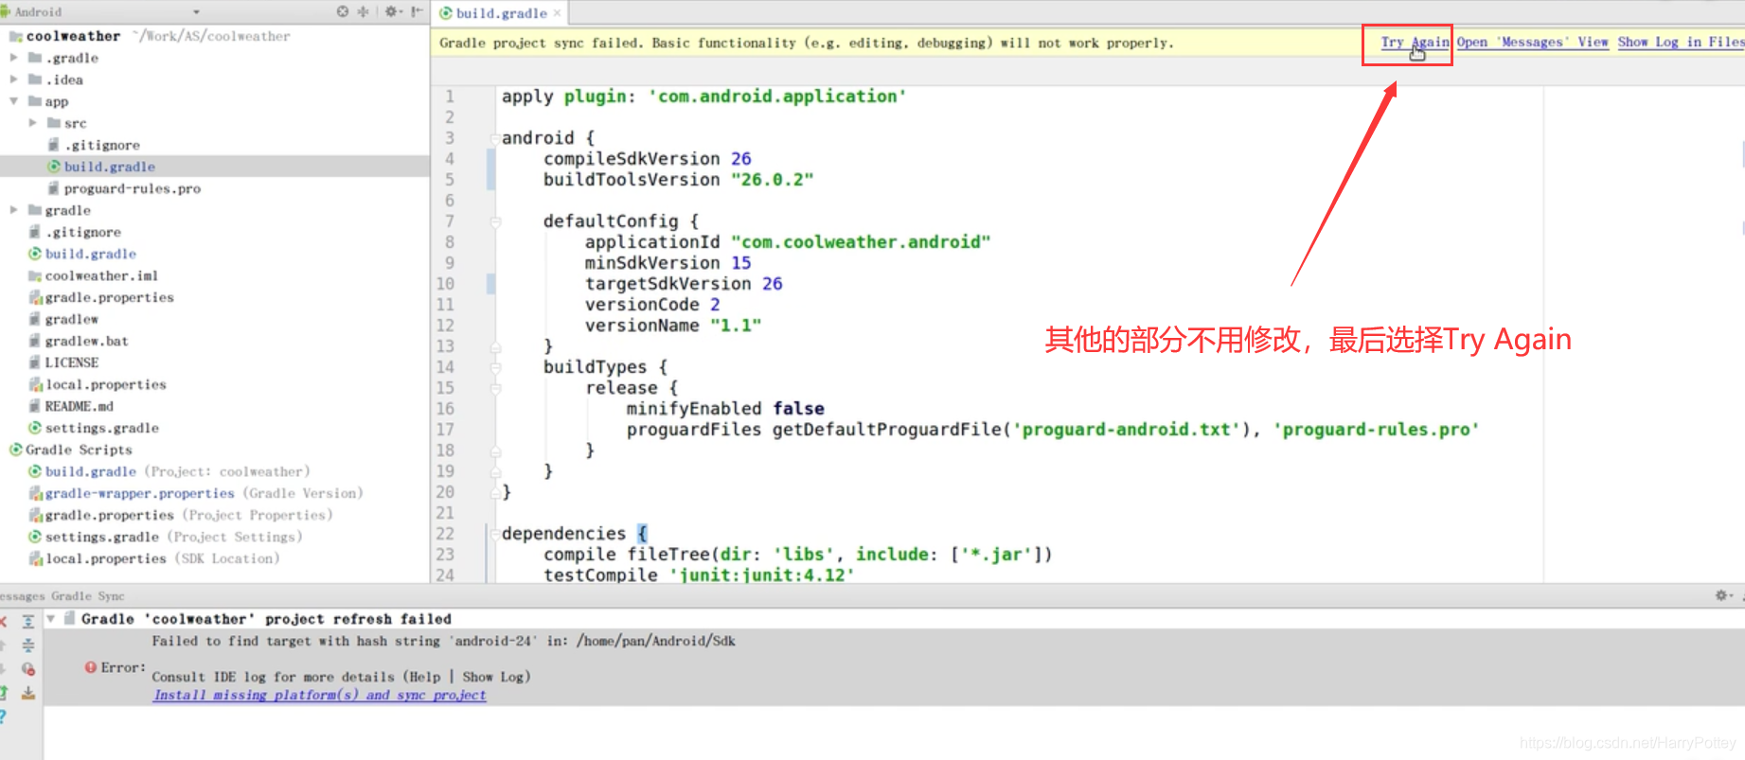1745x760 pixels.
Task: Select Gradle Scripts node
Action: (79, 450)
